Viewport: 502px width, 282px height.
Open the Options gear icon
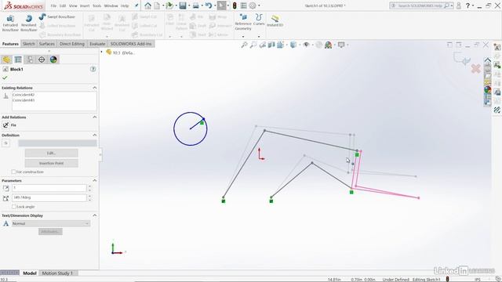coord(253,5)
